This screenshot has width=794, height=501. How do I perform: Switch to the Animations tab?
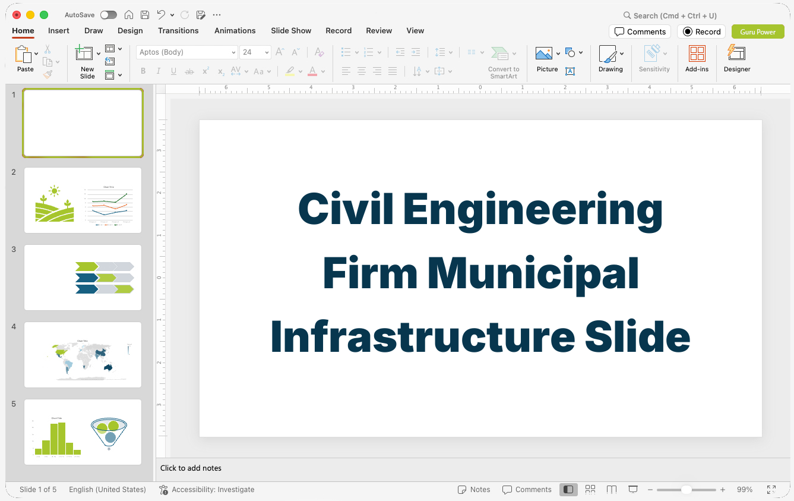[235, 30]
